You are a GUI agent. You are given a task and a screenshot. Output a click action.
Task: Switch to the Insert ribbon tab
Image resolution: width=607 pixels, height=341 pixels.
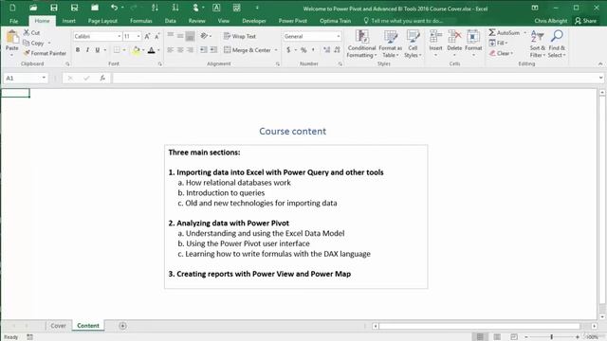tap(69, 21)
